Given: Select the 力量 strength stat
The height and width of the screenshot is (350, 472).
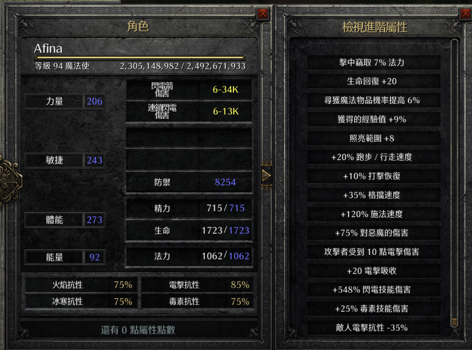Looking at the screenshot, I should (x=65, y=101).
